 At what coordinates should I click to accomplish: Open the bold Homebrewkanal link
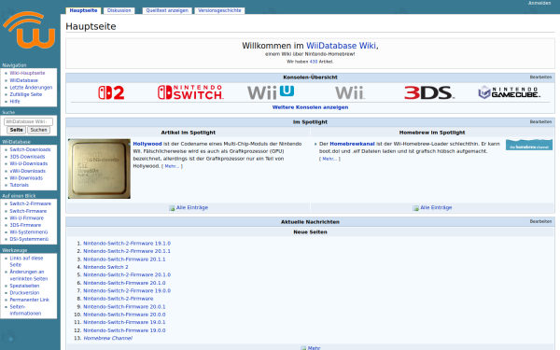pos(352,144)
